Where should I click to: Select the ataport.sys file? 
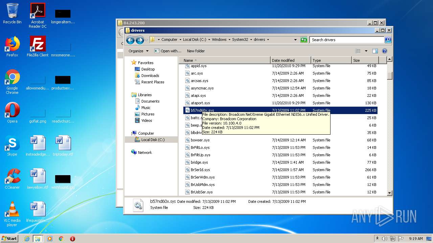200,103
